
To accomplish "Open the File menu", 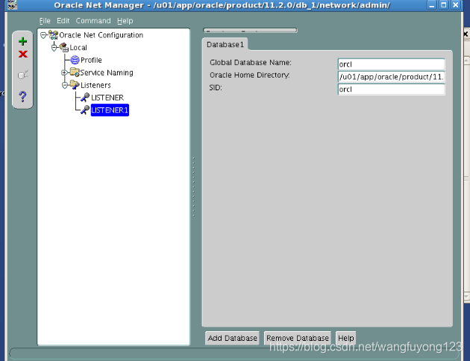I will tap(45, 21).
